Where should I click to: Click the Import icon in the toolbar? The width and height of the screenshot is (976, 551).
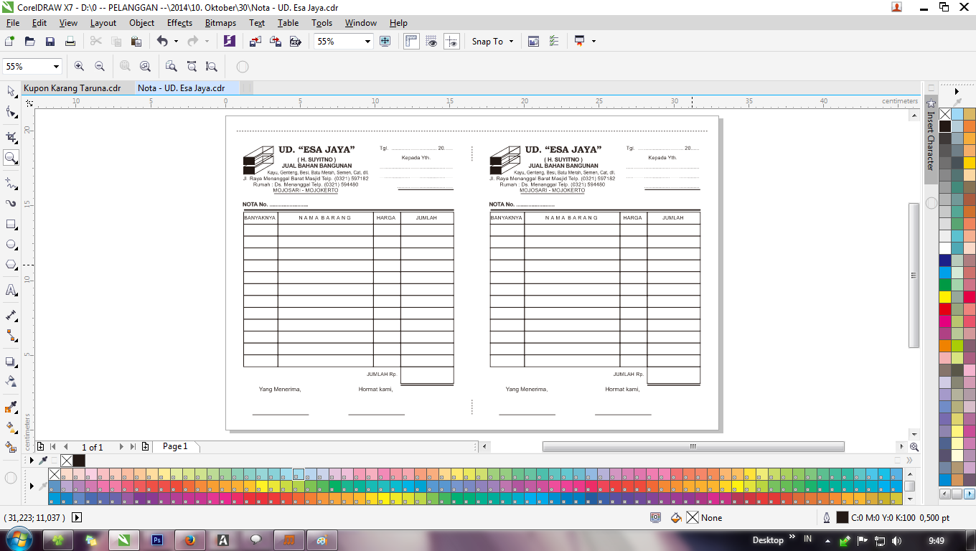point(255,42)
